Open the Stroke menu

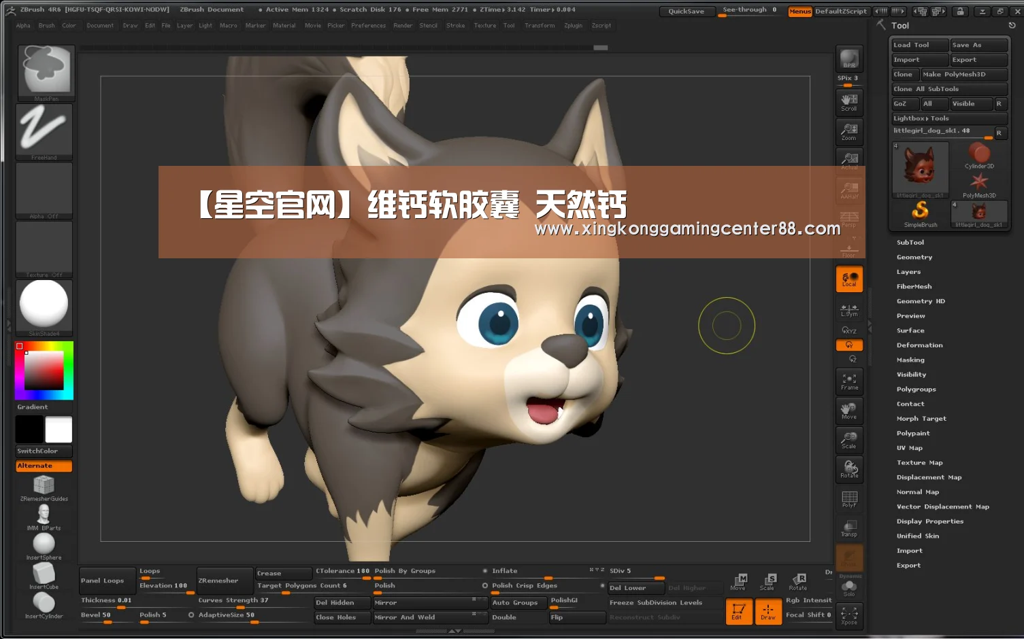coord(455,26)
